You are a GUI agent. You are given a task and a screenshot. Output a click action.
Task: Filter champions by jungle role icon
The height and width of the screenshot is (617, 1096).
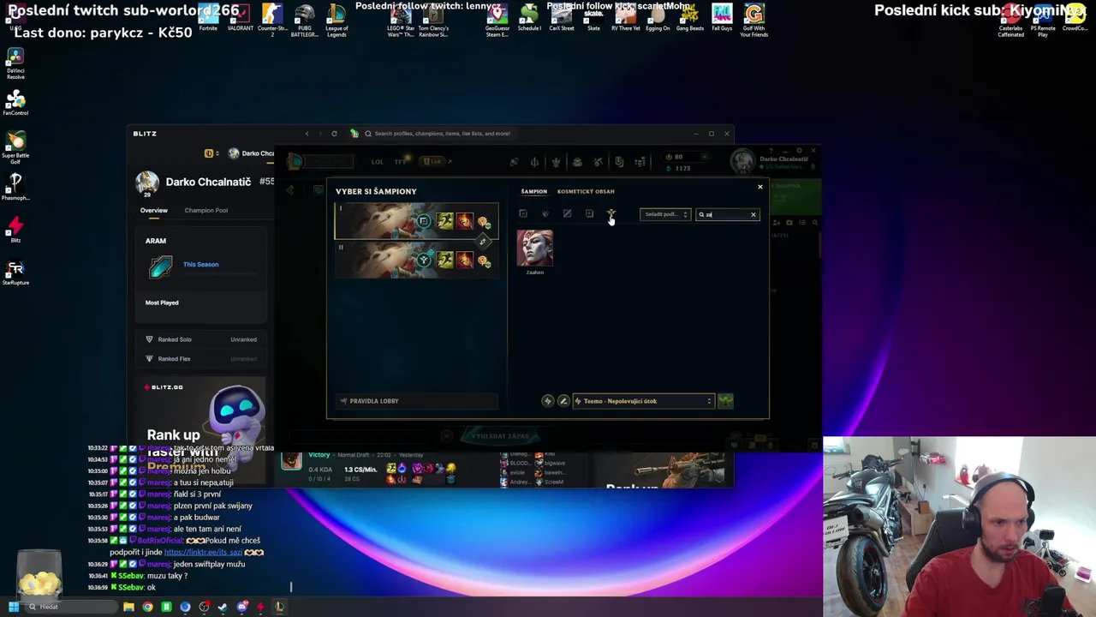[x=545, y=214]
